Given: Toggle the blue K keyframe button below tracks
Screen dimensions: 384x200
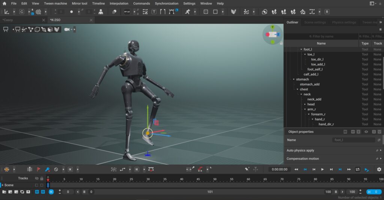Looking at the screenshot, I should (x=51, y=192).
